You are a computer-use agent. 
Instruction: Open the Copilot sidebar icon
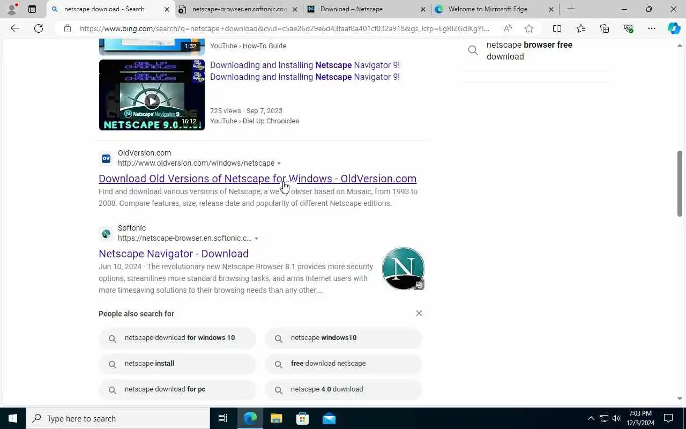point(674,28)
